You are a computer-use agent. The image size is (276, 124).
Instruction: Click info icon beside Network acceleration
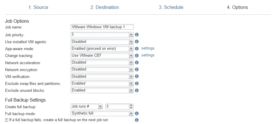(137, 62)
